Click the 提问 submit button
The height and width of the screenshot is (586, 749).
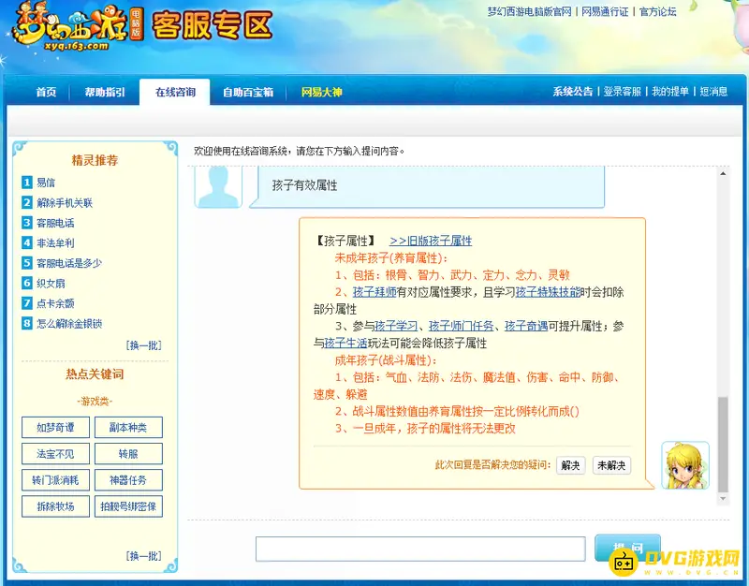click(627, 548)
